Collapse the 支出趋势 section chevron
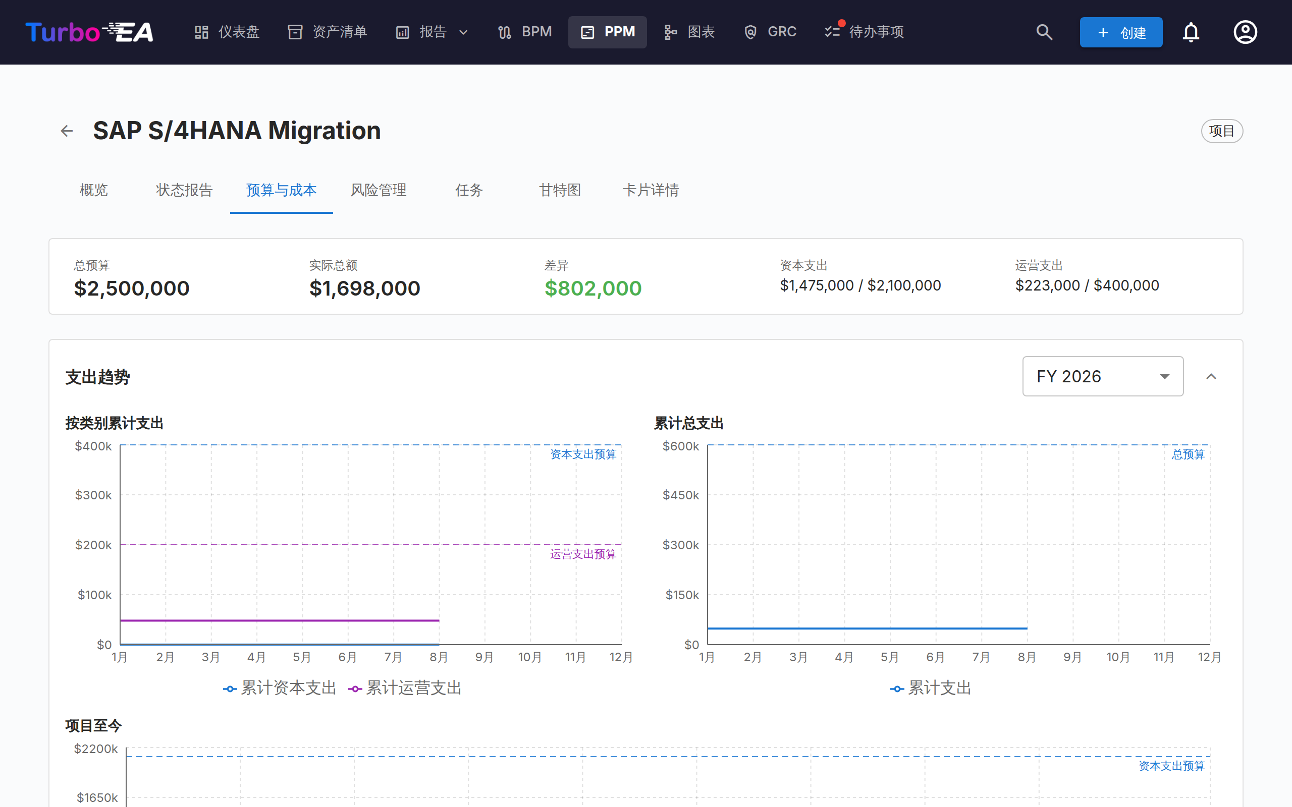The height and width of the screenshot is (807, 1292). coord(1211,376)
